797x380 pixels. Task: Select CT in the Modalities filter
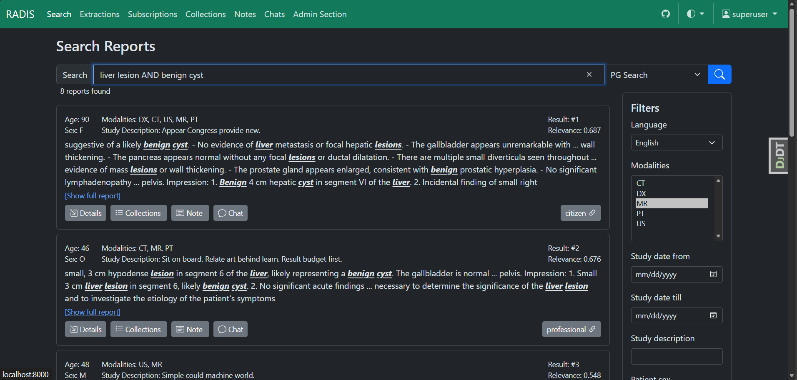641,183
